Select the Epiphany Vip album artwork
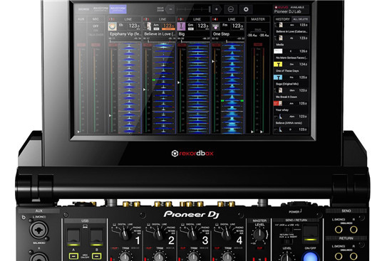 click(x=112, y=26)
